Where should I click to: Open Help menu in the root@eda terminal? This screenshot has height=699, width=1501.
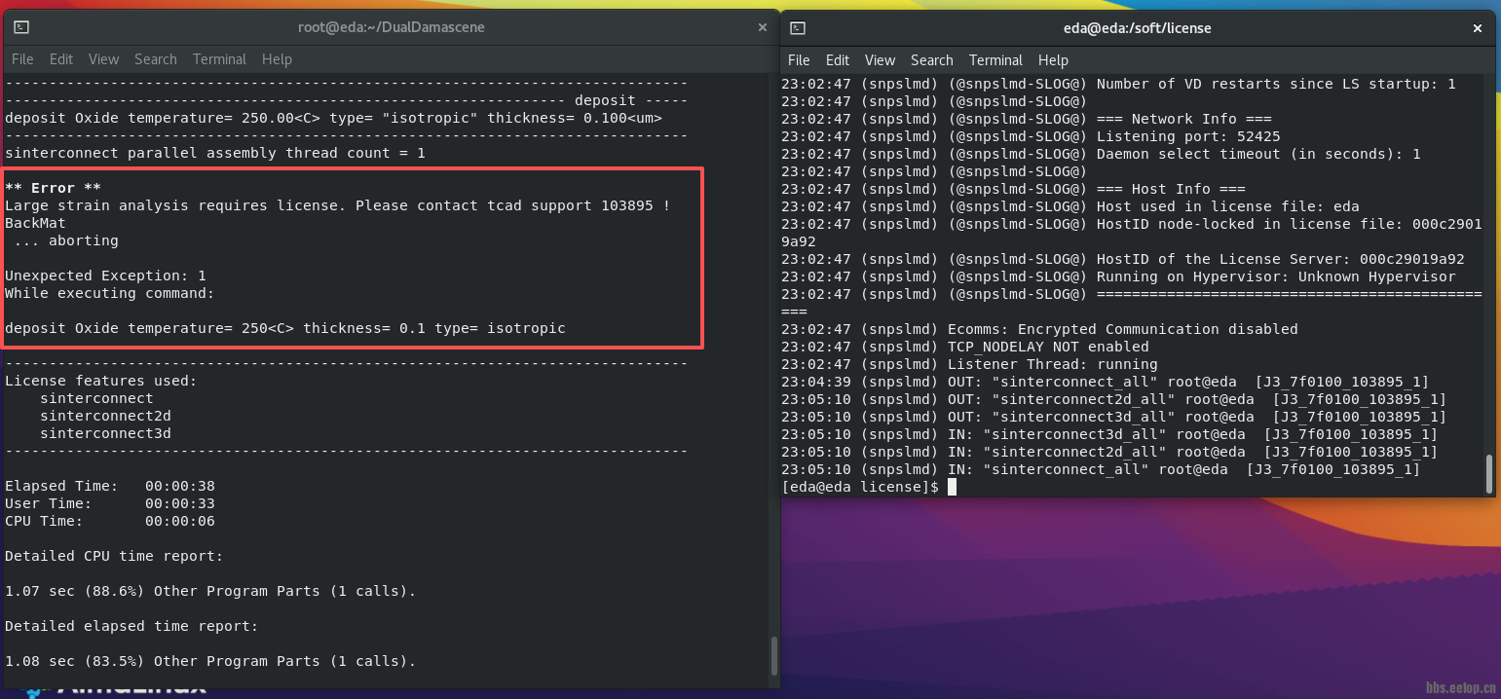pos(277,59)
